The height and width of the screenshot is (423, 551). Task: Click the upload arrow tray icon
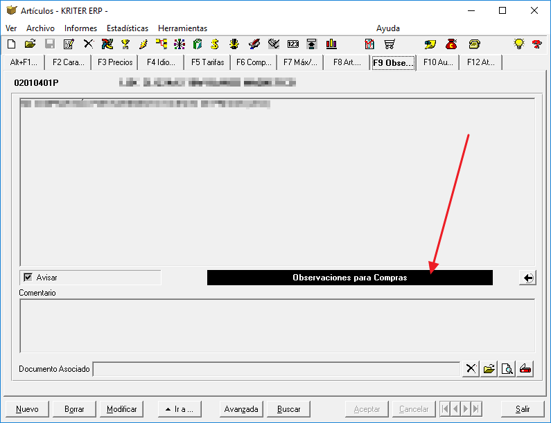pyautogui.click(x=312, y=44)
